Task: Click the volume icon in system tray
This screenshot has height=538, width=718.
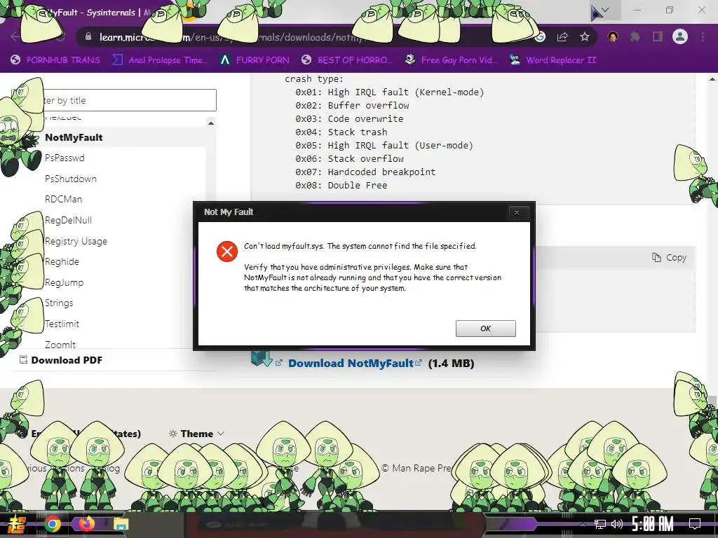Action: tap(617, 524)
